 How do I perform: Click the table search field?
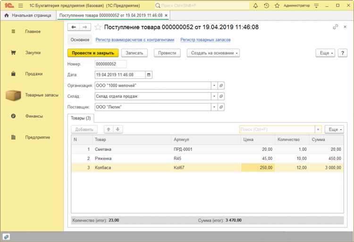click(277, 129)
